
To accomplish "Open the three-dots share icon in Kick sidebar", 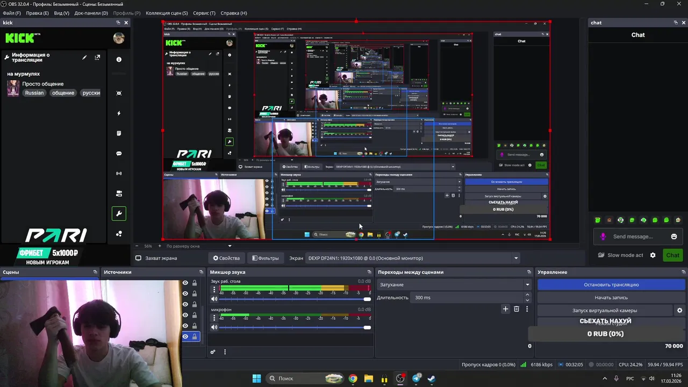I will click(x=119, y=234).
